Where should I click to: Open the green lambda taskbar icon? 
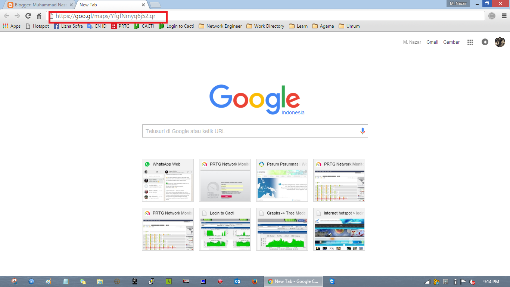point(169,281)
